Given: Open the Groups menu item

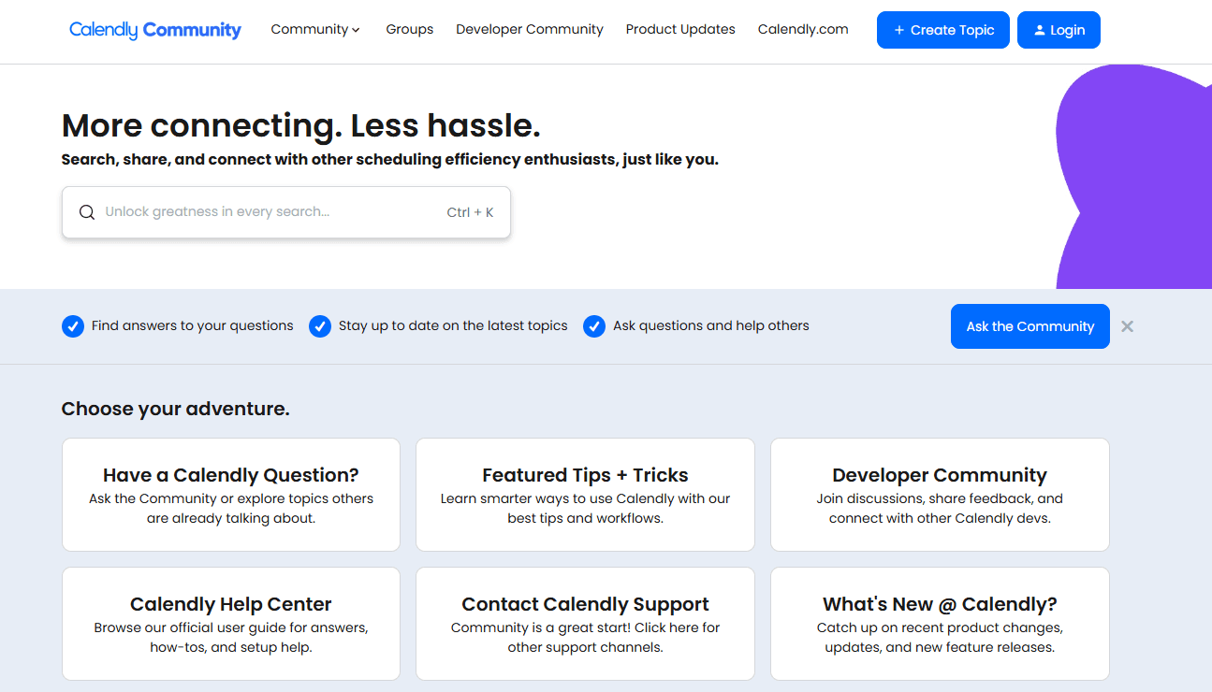Looking at the screenshot, I should tap(410, 30).
